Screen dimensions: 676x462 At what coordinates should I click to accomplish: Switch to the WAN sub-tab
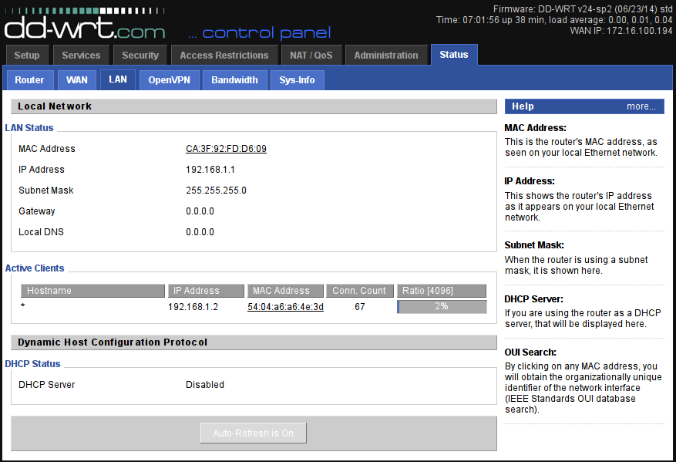pos(77,79)
